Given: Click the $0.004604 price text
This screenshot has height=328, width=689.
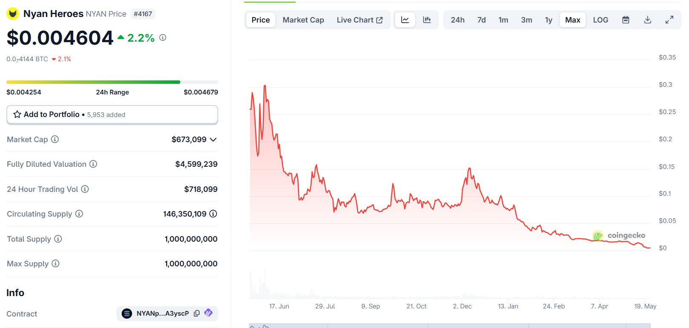Looking at the screenshot, I should [60, 38].
